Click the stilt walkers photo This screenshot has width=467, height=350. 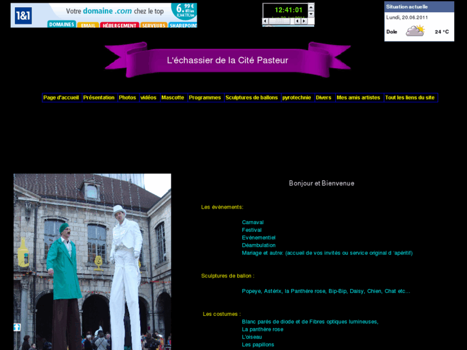pyautogui.click(x=93, y=262)
